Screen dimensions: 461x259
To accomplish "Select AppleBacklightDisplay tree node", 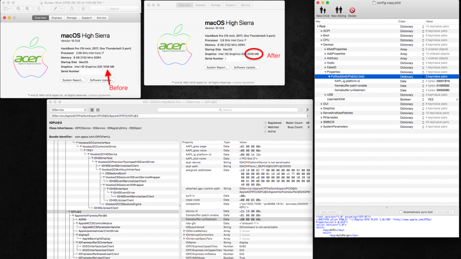I will click(96, 239).
